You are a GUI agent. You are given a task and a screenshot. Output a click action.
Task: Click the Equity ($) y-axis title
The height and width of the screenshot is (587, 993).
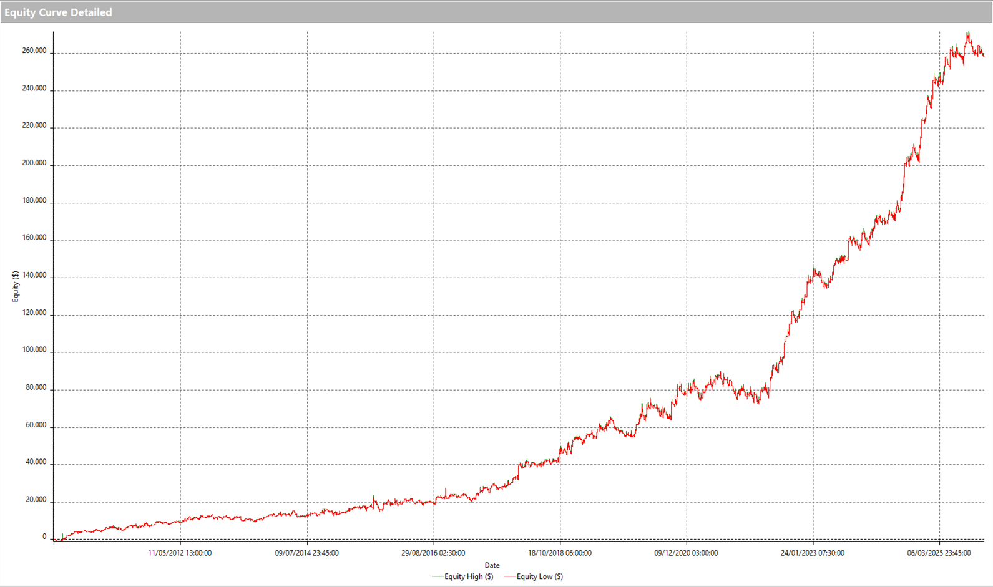(x=16, y=287)
